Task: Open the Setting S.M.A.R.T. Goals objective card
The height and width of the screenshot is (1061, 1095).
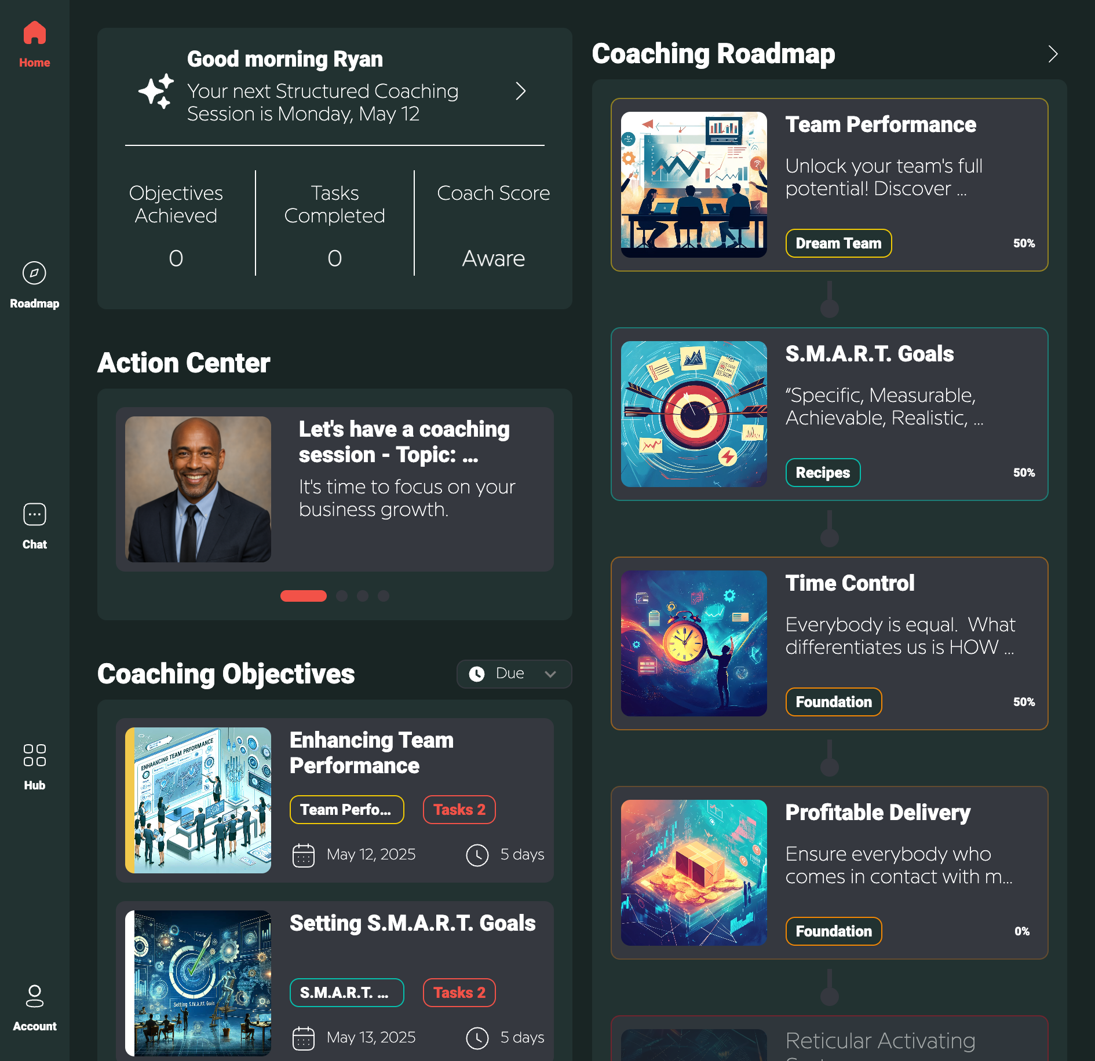Action: point(413,923)
